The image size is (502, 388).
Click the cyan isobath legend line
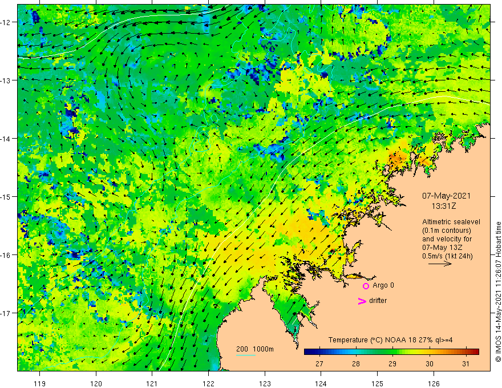[x=246, y=355]
